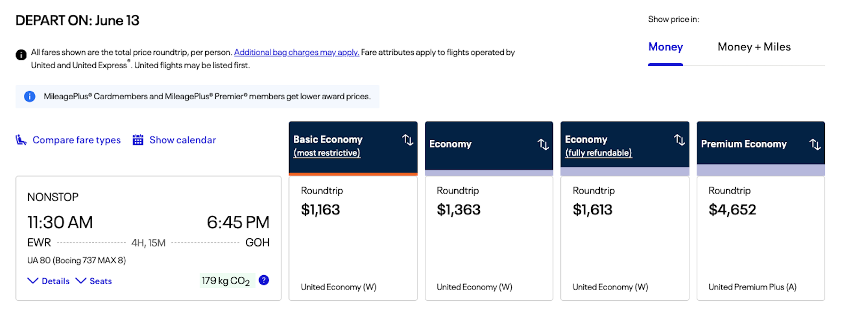Click the sort arrows on Basic Economy column
Viewport: 853px width, 321px height.
click(x=408, y=140)
